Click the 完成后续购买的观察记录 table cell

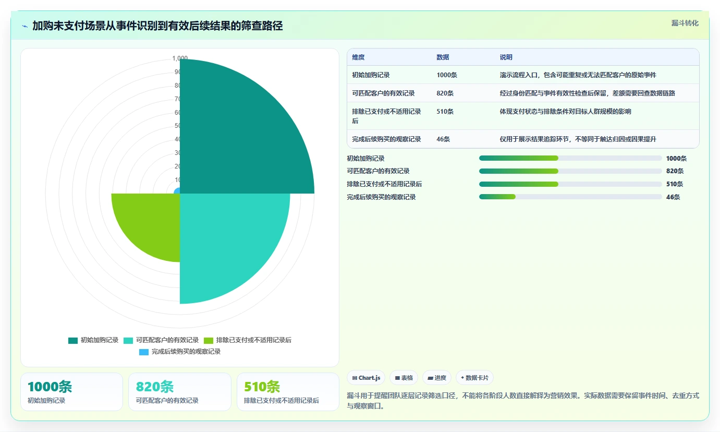click(389, 139)
